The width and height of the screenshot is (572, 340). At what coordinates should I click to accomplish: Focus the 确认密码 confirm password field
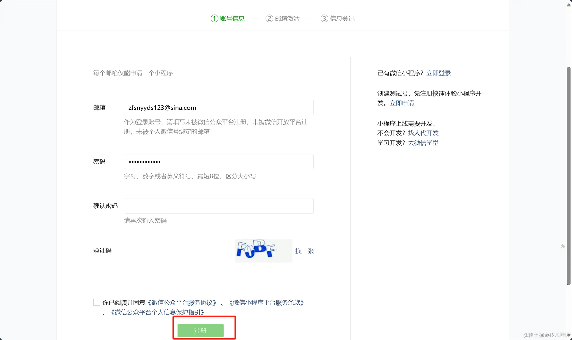218,206
